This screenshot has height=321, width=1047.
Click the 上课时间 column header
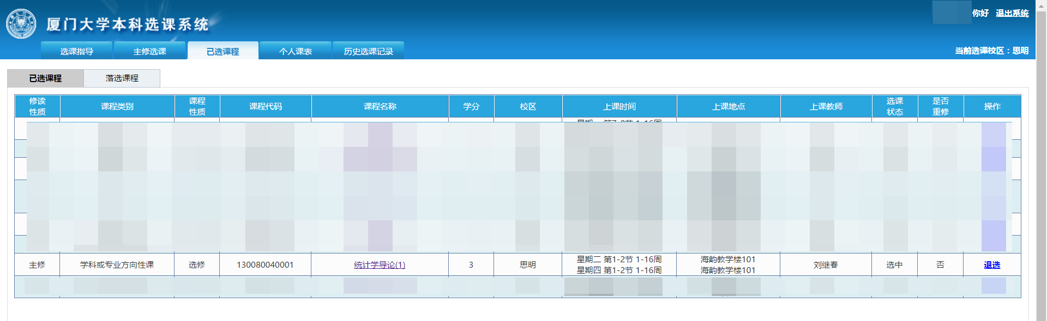(x=619, y=106)
